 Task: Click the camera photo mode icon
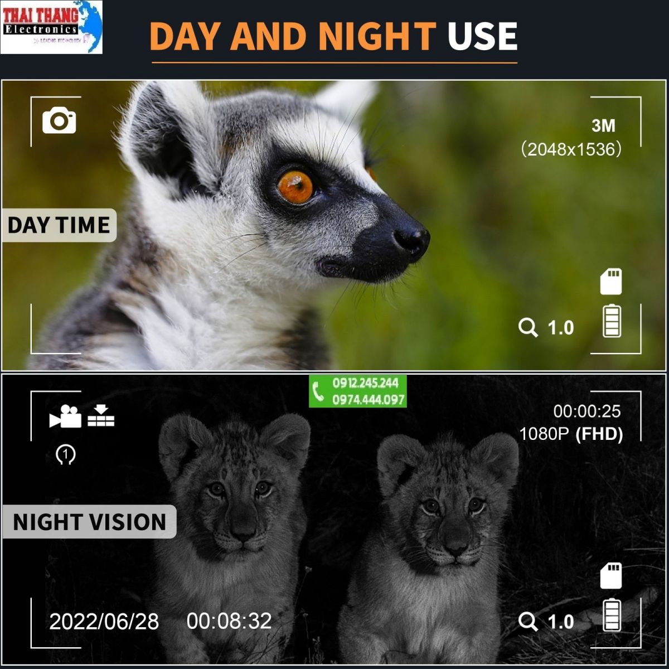point(59,120)
